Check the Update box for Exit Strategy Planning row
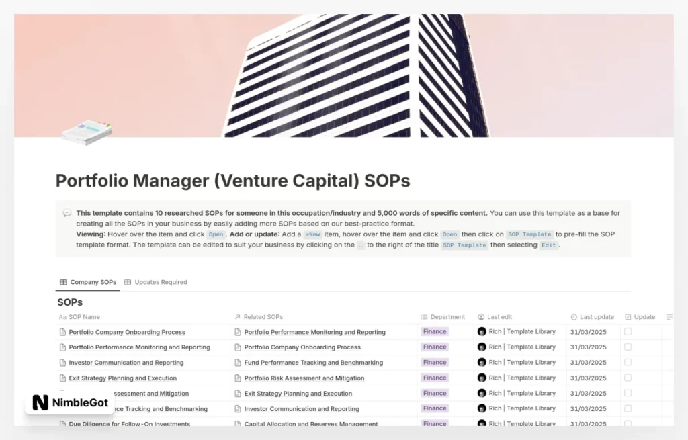The image size is (688, 440). coord(628,378)
